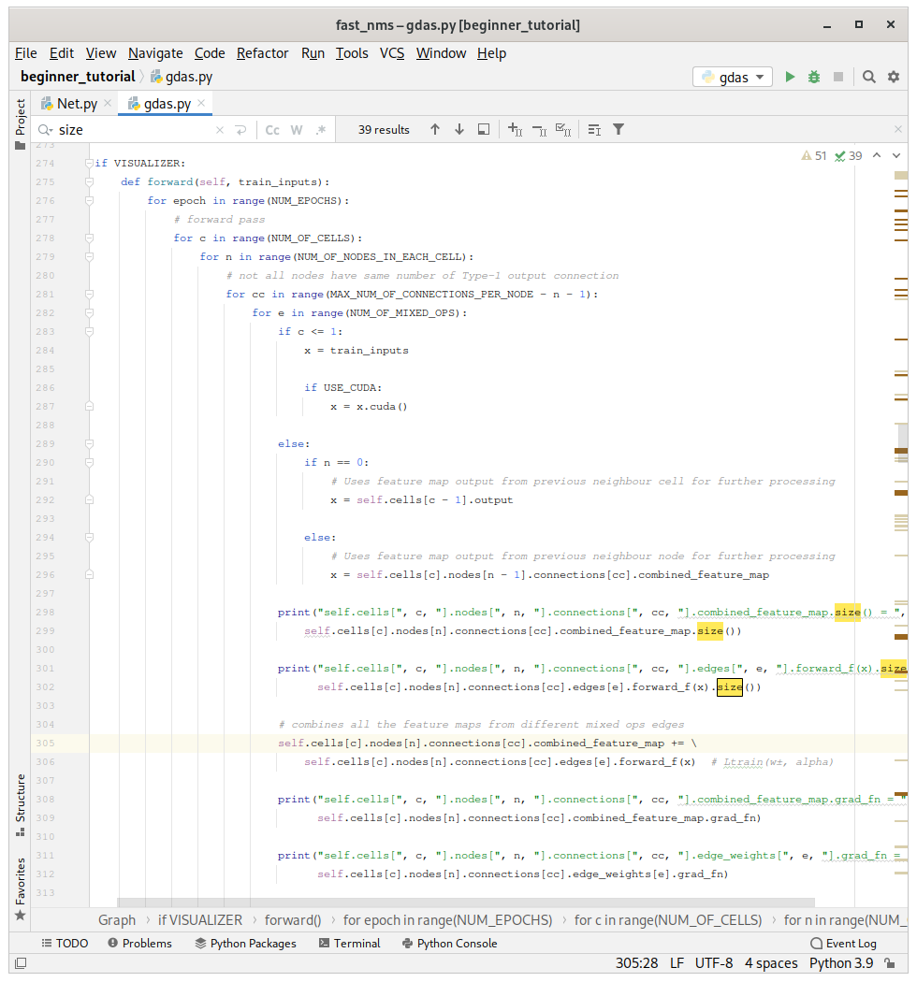Viewport: 917px width, 982px height.
Task: Click the filter search results funnel icon
Action: point(619,130)
